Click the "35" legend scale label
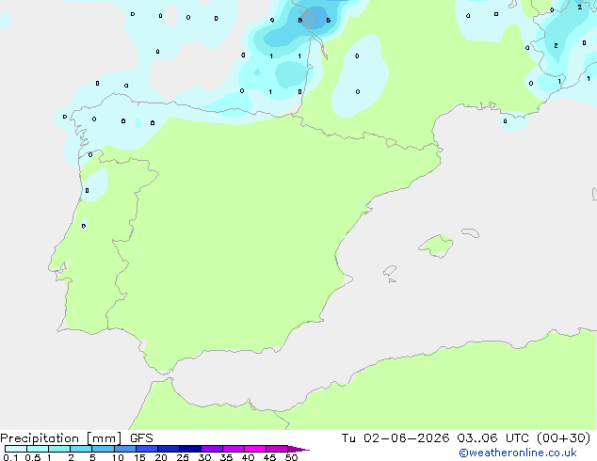 coord(226,457)
